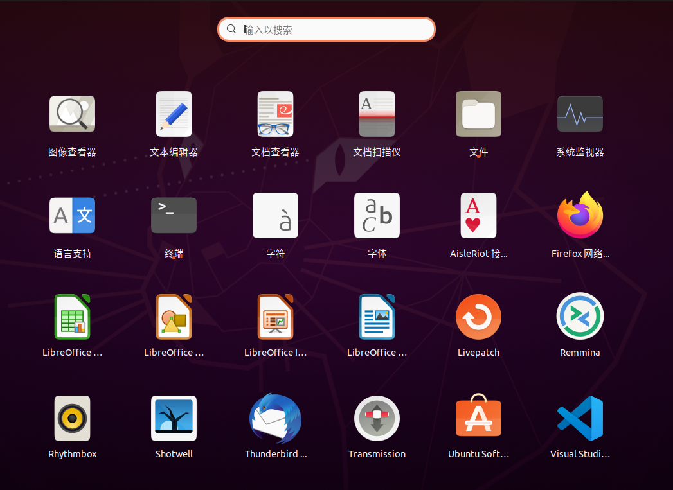Viewport: 673px width, 490px height.
Task: Open LibreOffice Writer with the blue document icon
Action: [x=377, y=317]
